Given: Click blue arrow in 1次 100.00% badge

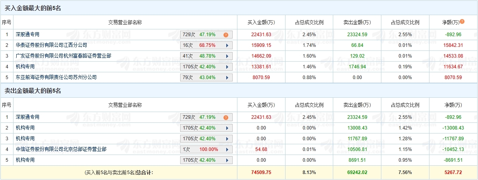Looking at the screenshot, I should pyautogui.click(x=227, y=149).
